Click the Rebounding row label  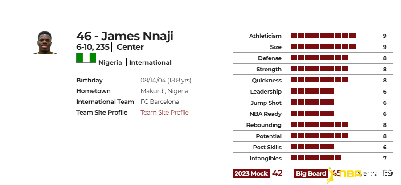(264, 125)
